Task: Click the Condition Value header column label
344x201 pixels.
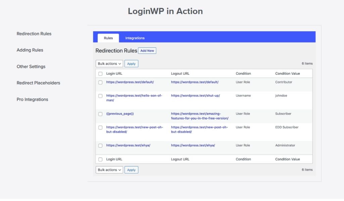Action: pos(287,74)
